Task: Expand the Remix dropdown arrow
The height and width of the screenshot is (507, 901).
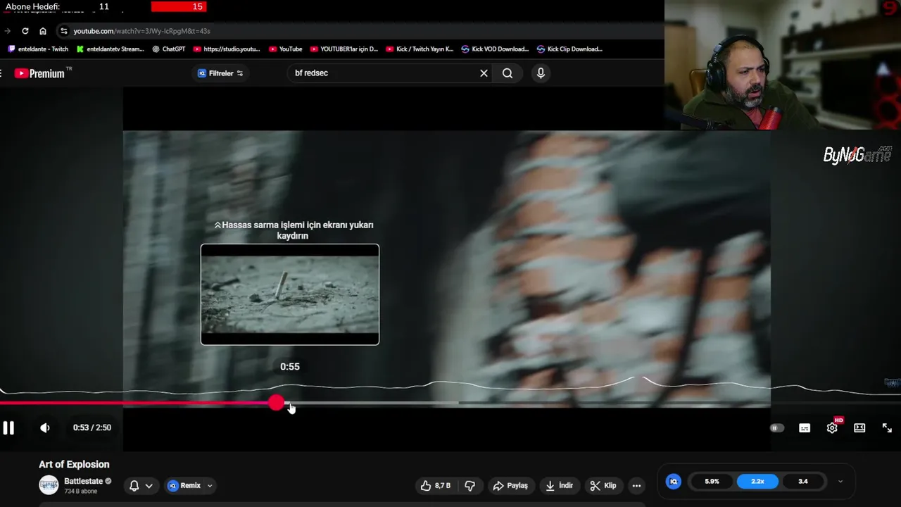Action: point(210,486)
